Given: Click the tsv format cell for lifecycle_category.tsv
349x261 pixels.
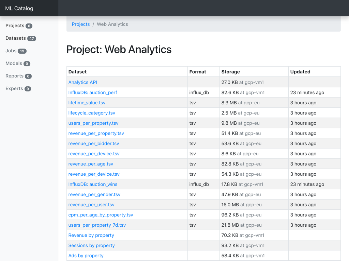Looking at the screenshot, I should click(x=204, y=113).
